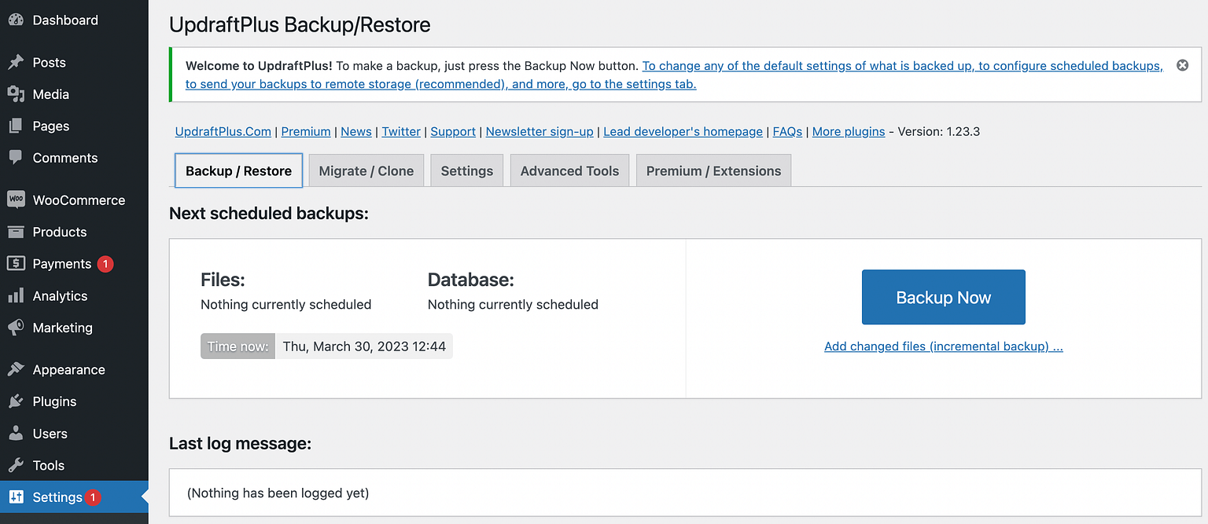Open the Tools menu
This screenshot has height=524, width=1208.
(x=47, y=465)
